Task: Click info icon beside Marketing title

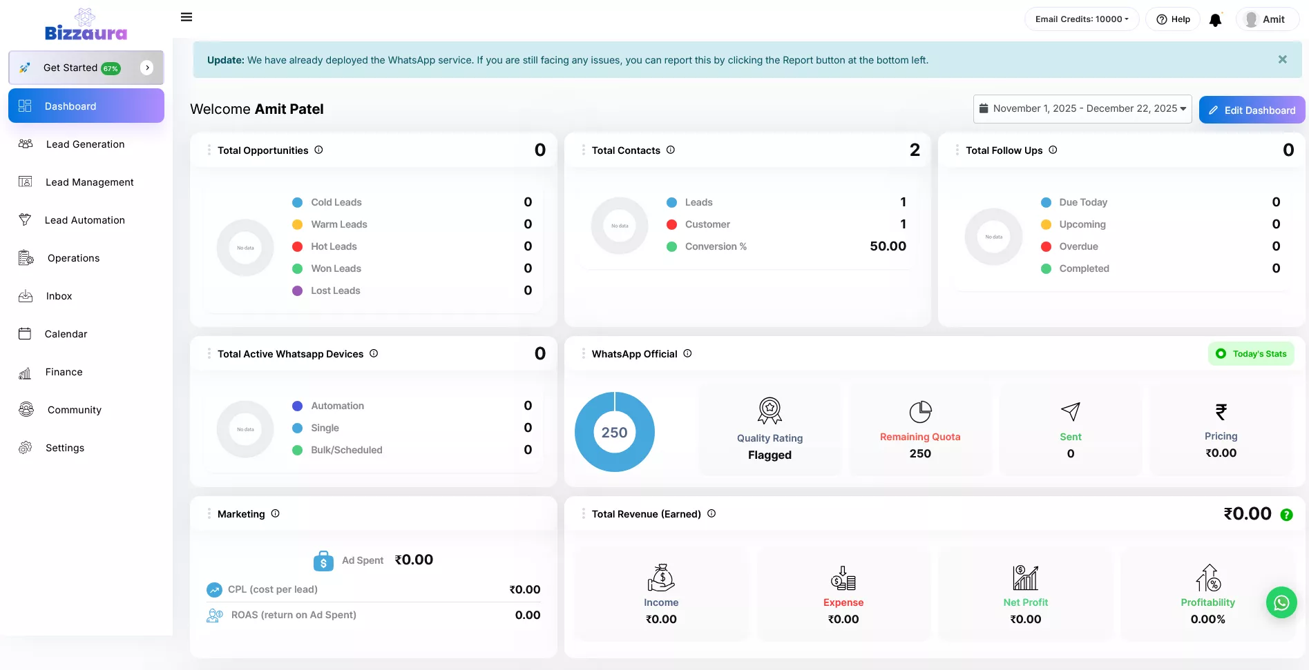Action: 275,513
